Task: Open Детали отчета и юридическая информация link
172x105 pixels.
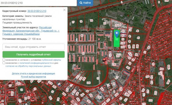Action: click(34, 74)
